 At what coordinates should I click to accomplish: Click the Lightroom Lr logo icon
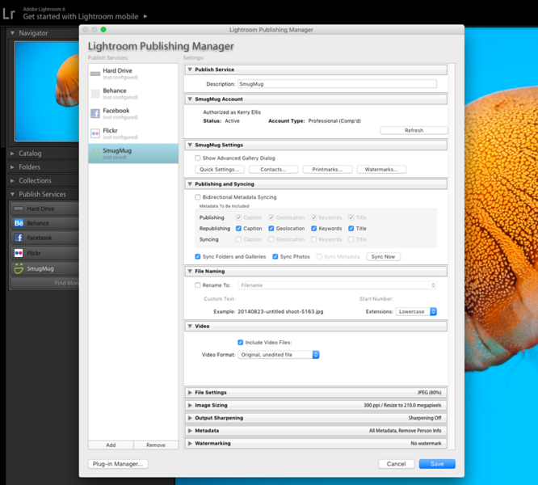click(10, 12)
